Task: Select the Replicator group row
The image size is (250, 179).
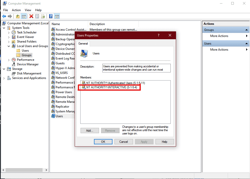Action: 62,107
